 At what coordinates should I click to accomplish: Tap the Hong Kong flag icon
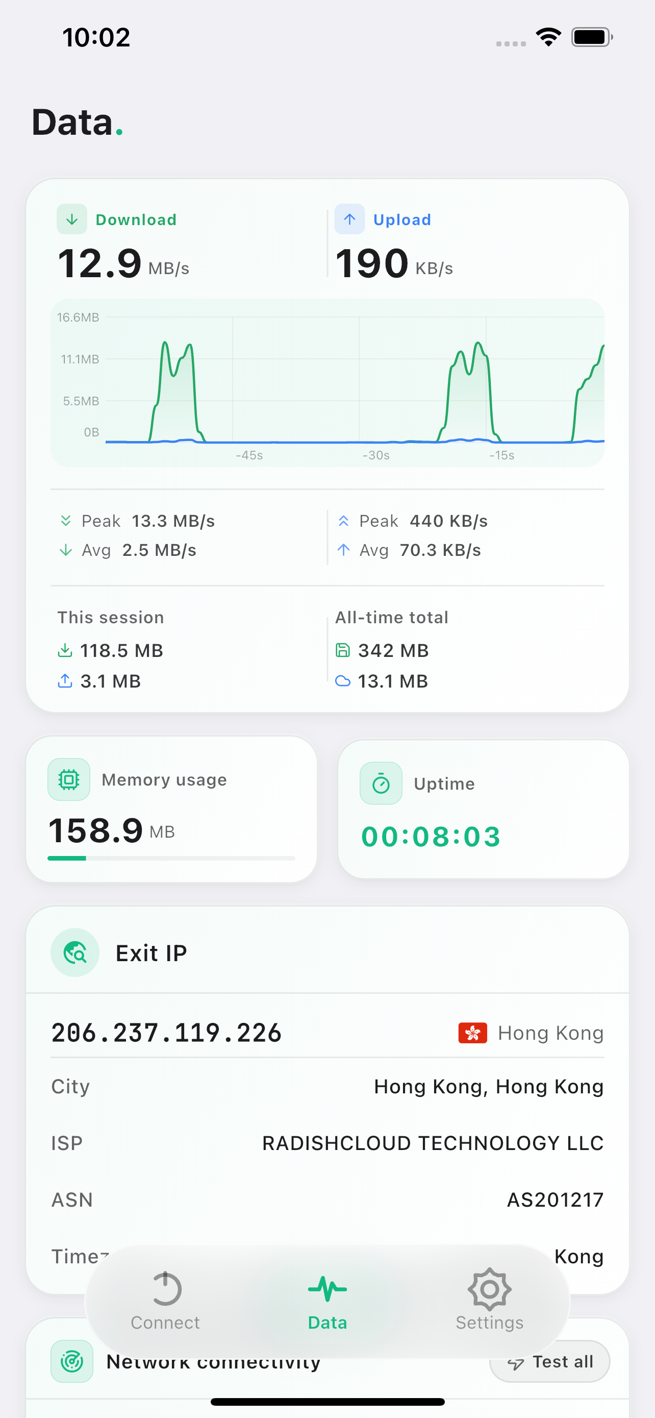[x=472, y=1033]
